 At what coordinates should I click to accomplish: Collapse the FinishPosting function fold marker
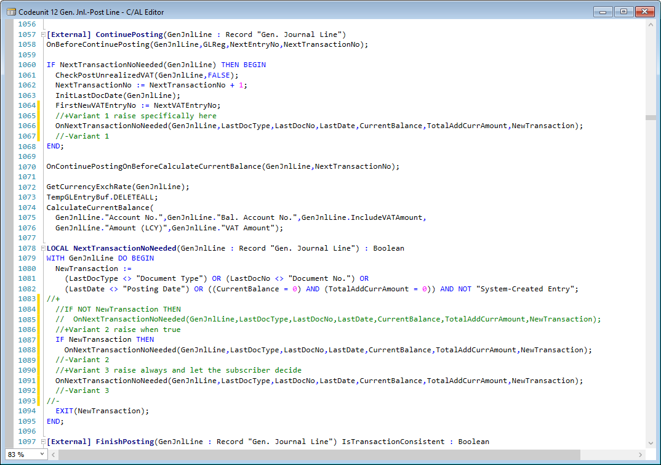(42, 441)
